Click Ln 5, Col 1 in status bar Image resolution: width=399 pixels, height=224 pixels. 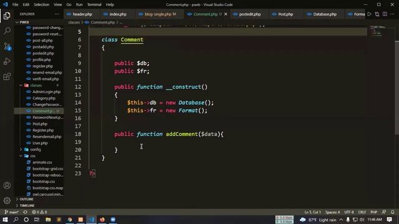tap(313, 212)
